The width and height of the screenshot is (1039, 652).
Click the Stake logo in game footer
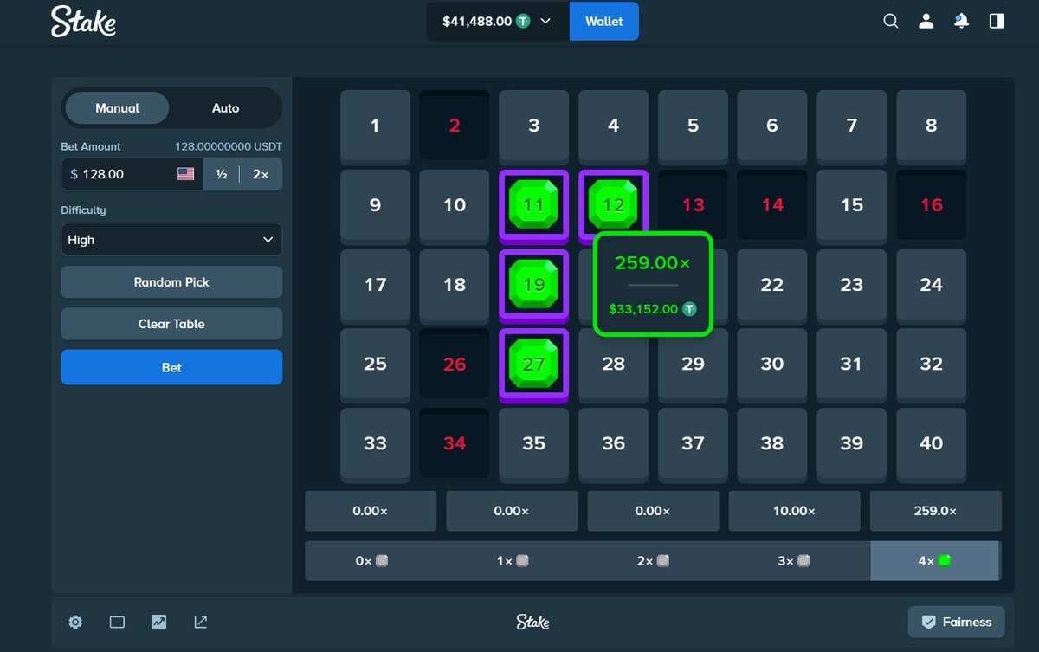pos(532,622)
